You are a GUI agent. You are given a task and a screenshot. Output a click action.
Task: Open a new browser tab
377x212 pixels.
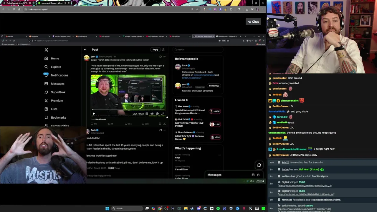(74, 3)
